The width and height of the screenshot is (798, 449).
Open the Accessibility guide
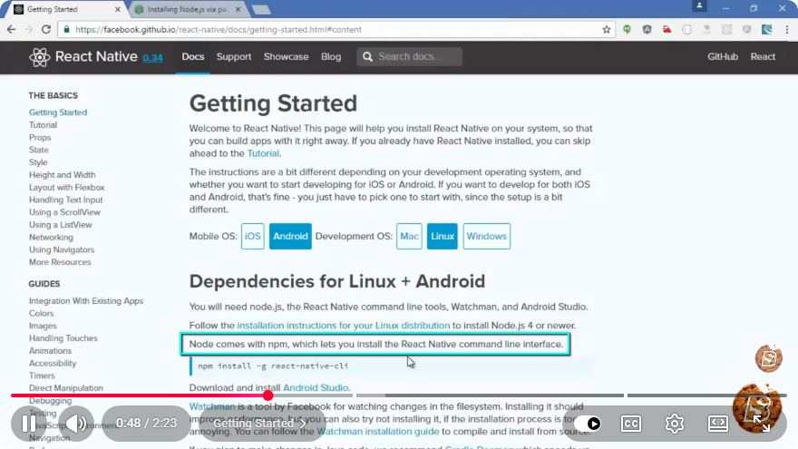tap(53, 363)
